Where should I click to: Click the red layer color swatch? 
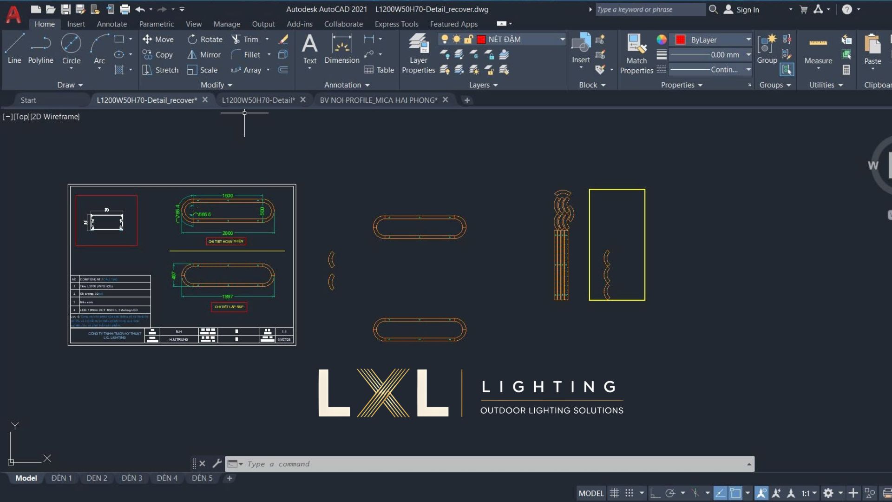[x=481, y=40]
